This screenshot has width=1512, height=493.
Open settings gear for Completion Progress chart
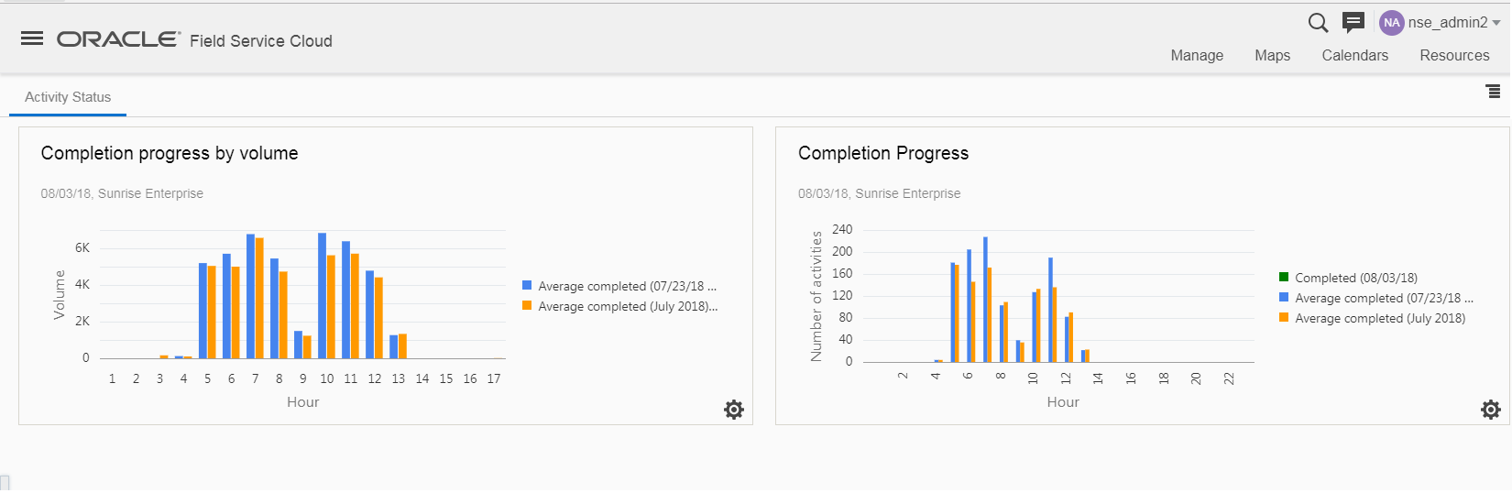[1491, 410]
